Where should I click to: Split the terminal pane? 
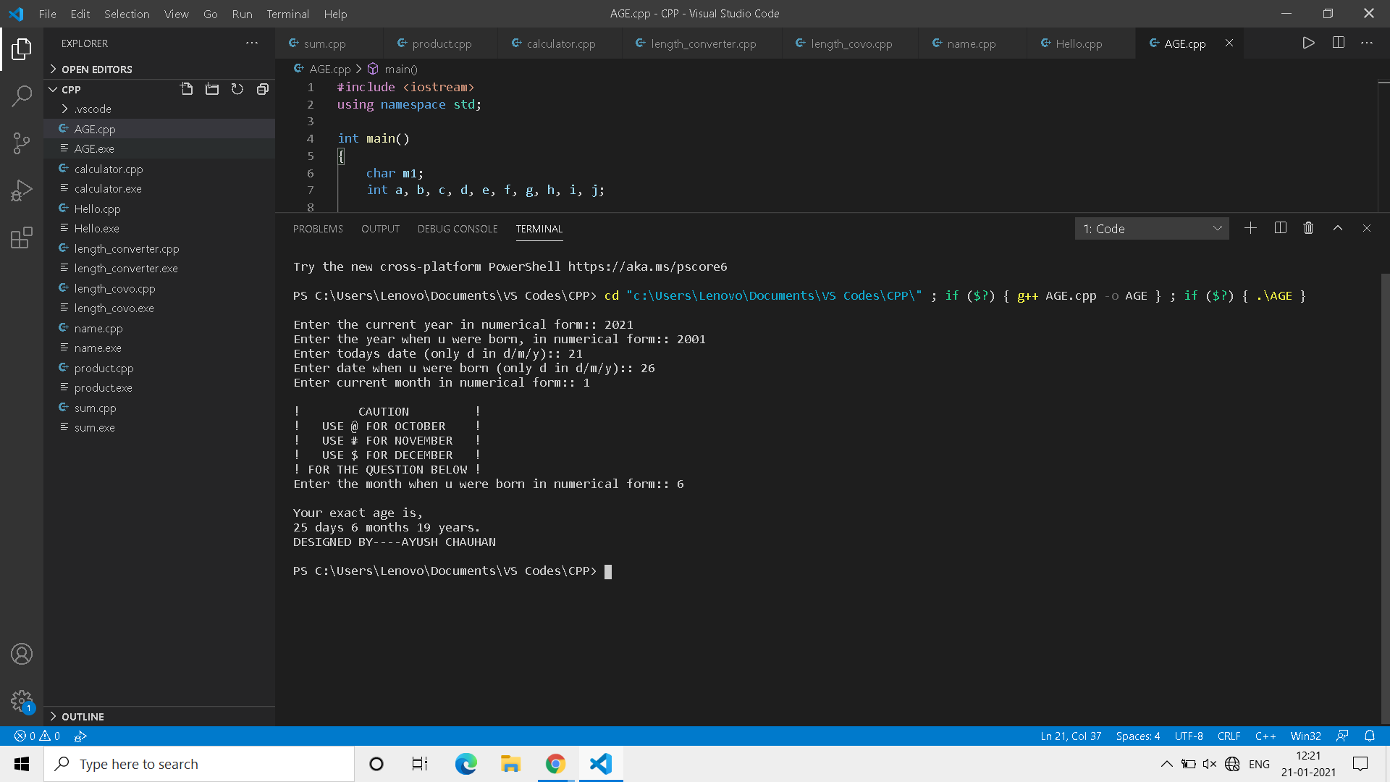pyautogui.click(x=1280, y=228)
